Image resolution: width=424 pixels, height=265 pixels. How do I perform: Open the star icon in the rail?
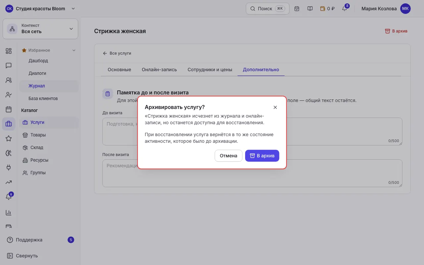(9, 138)
